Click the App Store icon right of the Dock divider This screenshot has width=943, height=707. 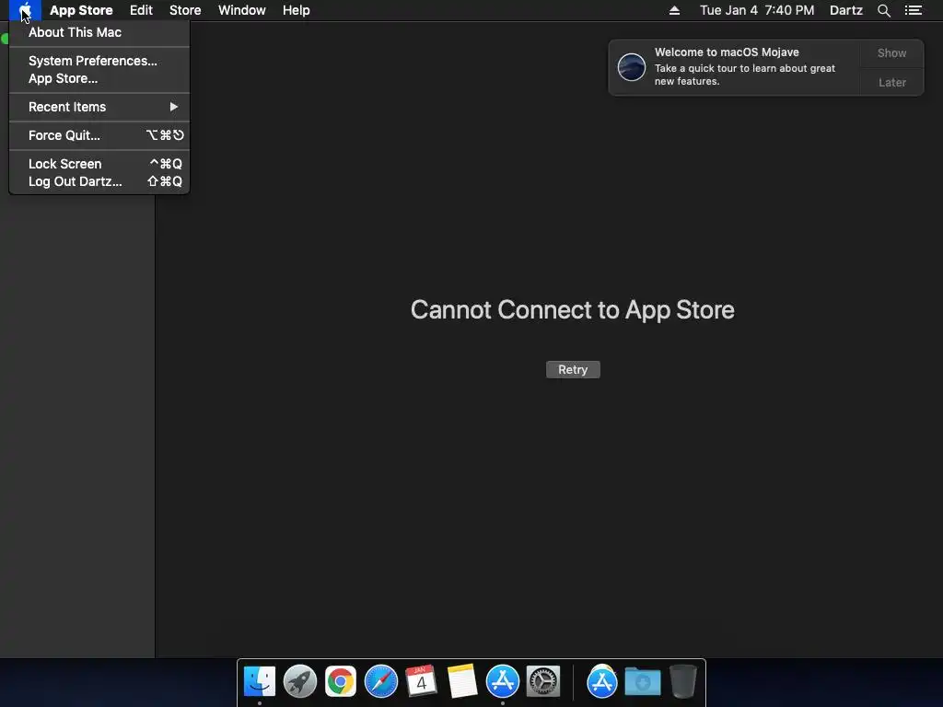click(602, 681)
